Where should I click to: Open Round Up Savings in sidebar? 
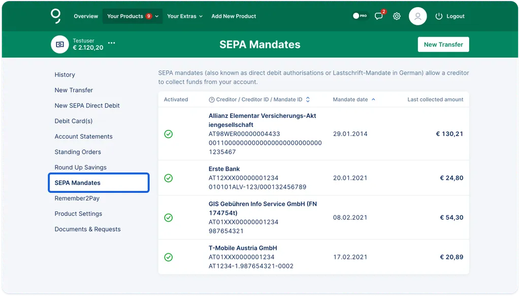click(81, 168)
